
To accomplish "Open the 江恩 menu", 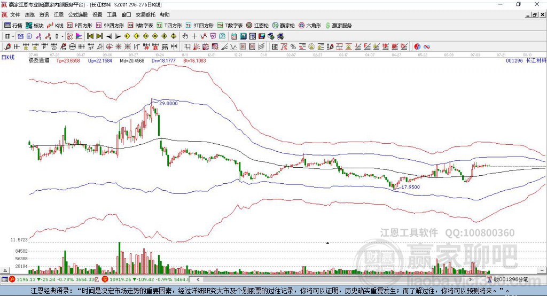I will tap(59, 14).
